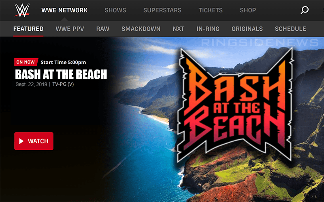Click the play triangle in Watch button
Screen dimensions: 324x202
21,141
